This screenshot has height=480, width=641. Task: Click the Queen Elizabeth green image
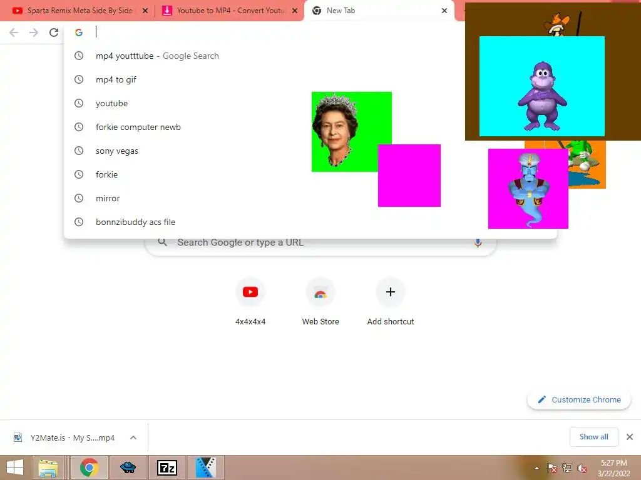click(344, 131)
